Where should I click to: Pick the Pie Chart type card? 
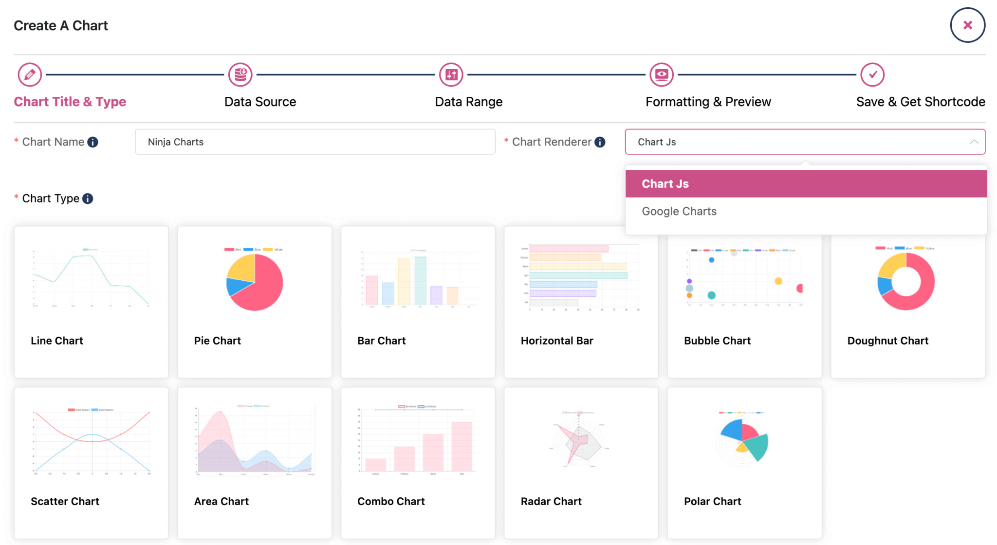tap(255, 302)
